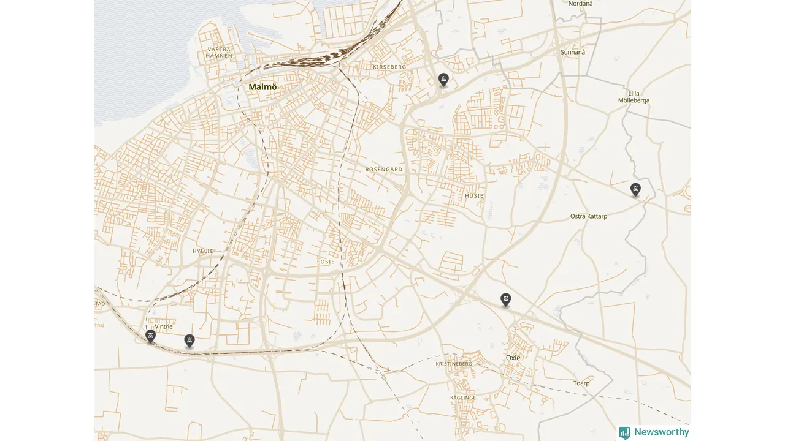785x441 pixels.
Task: Open the car marker left of Vintrie
Action: (x=150, y=336)
